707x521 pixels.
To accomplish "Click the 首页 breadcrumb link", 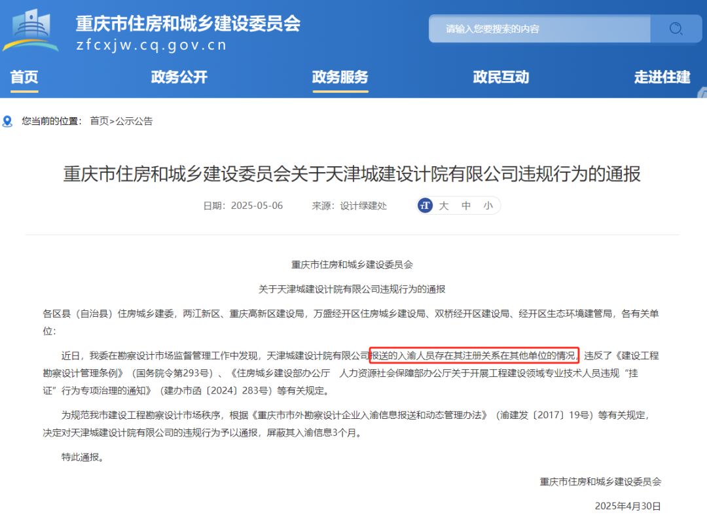I will pos(100,121).
